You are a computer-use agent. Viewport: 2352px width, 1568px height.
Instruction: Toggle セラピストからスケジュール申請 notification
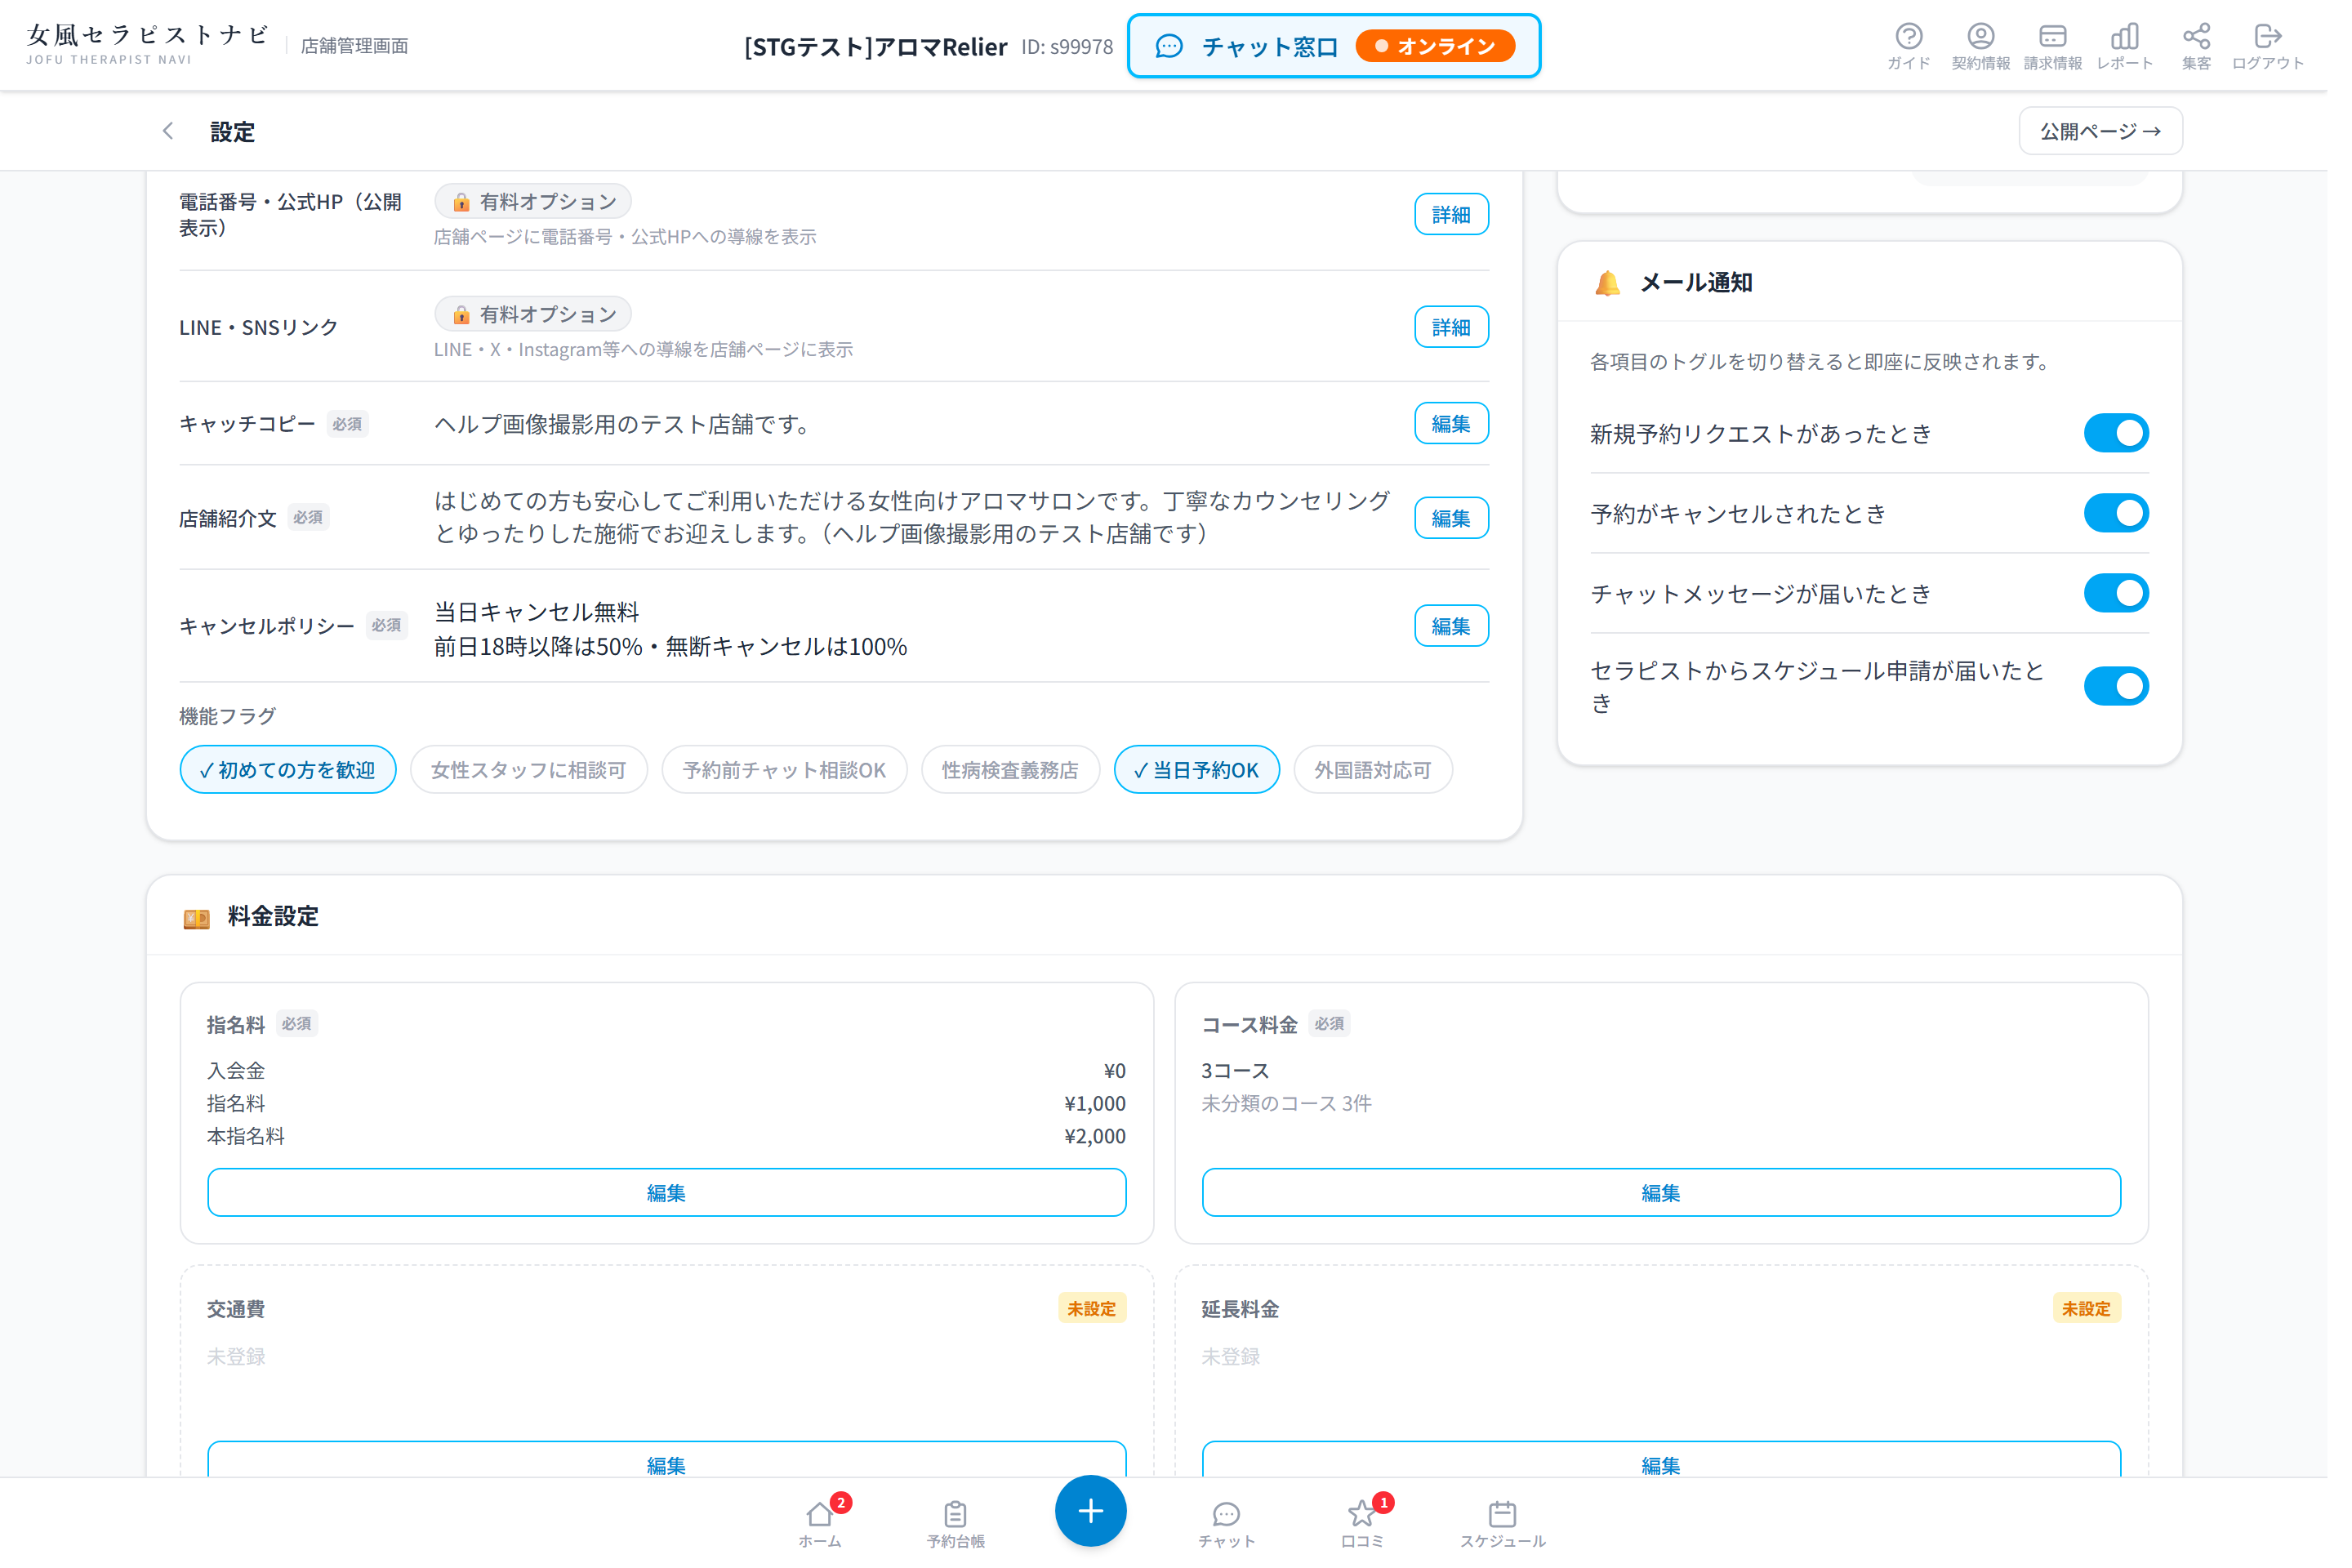coord(2137,693)
